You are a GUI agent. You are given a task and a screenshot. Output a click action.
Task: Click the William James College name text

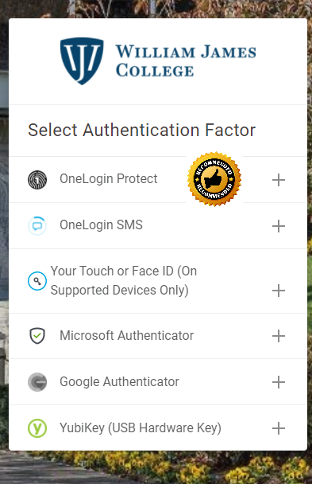[x=186, y=61]
